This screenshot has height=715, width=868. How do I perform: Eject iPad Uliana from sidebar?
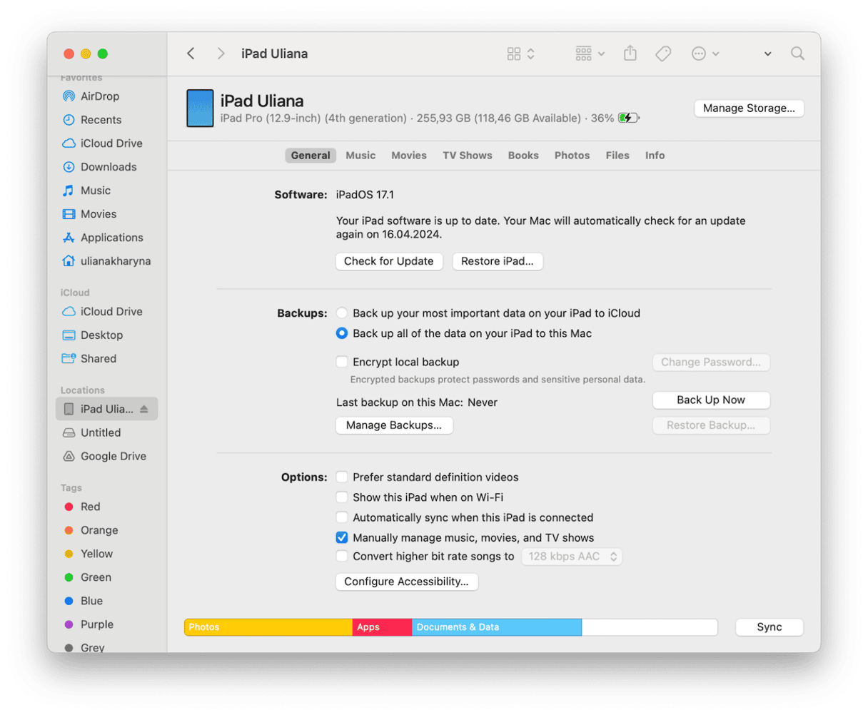pyautogui.click(x=144, y=409)
